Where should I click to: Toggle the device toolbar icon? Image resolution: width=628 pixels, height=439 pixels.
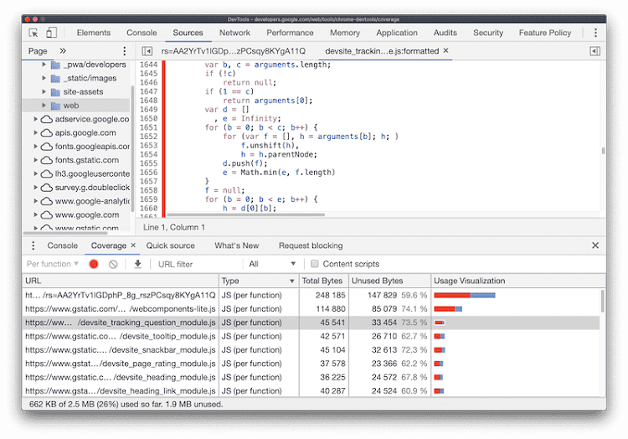[51, 33]
